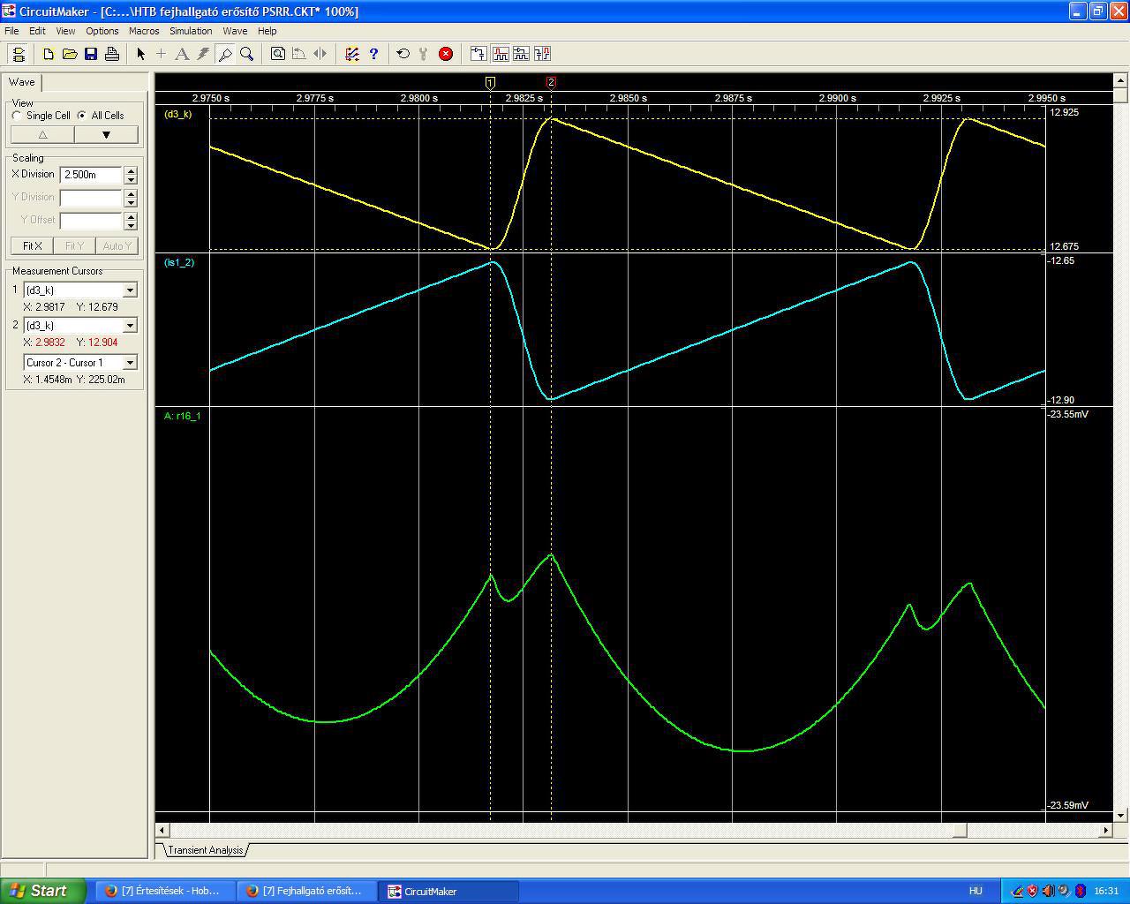Select the Zoom magnifier tool
This screenshot has width=1130, height=904.
pyautogui.click(x=246, y=54)
